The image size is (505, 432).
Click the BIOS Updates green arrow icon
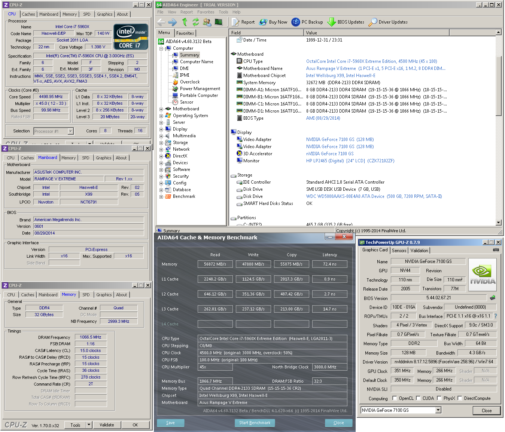point(331,22)
